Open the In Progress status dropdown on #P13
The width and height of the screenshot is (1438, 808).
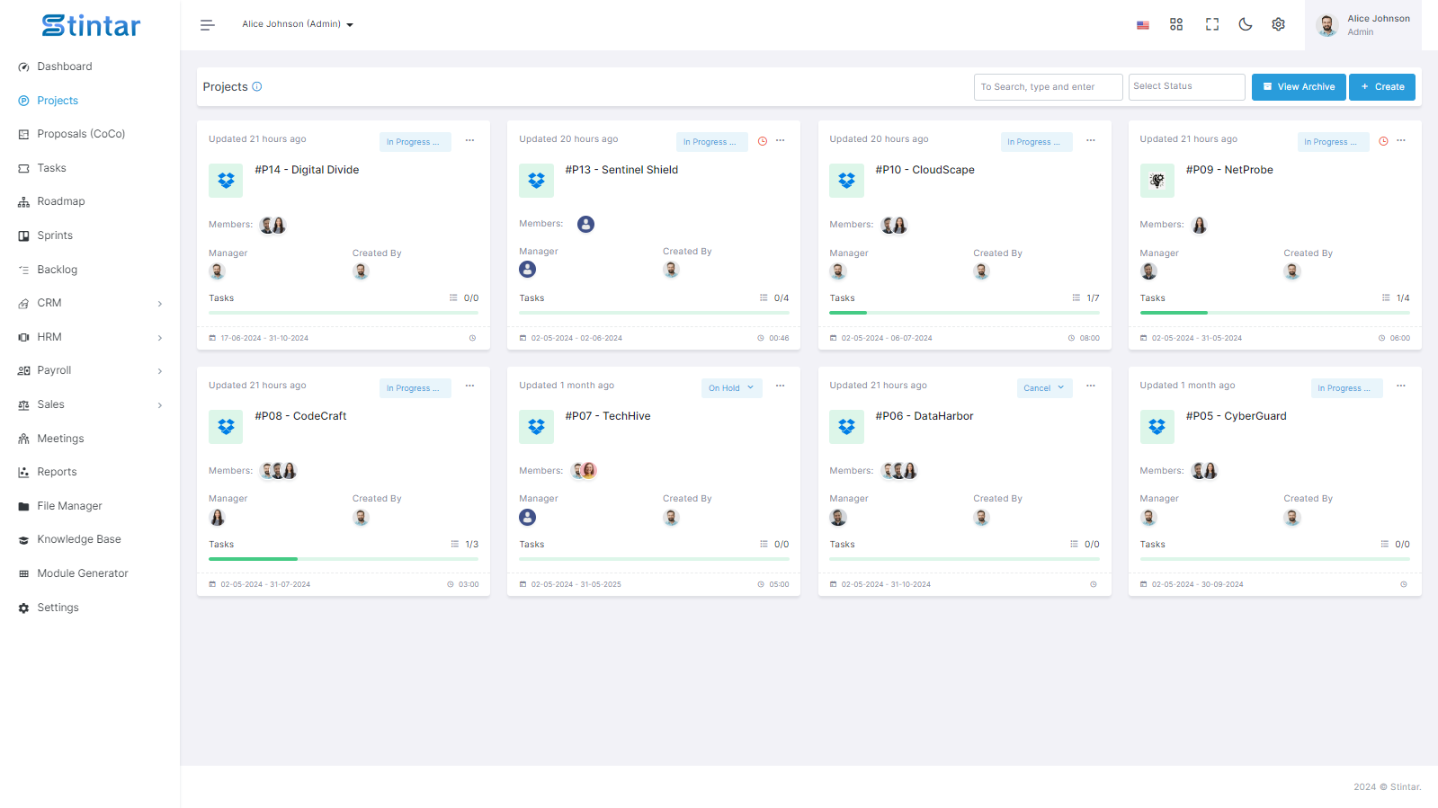711,142
